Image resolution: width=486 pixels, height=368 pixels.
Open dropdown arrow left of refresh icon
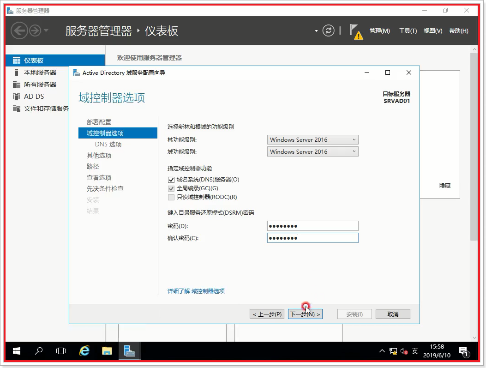click(316, 31)
